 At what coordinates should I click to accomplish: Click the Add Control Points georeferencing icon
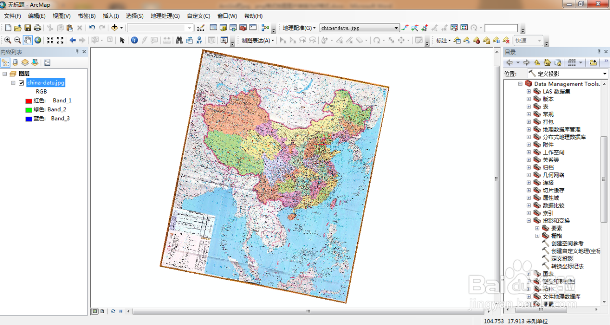tap(405, 28)
